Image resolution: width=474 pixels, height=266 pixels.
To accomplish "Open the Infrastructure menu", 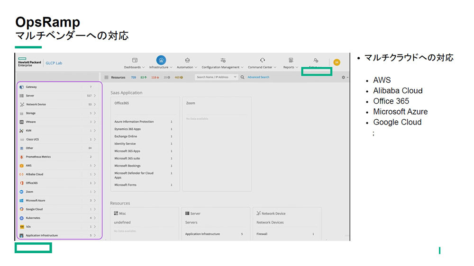I will point(161,67).
